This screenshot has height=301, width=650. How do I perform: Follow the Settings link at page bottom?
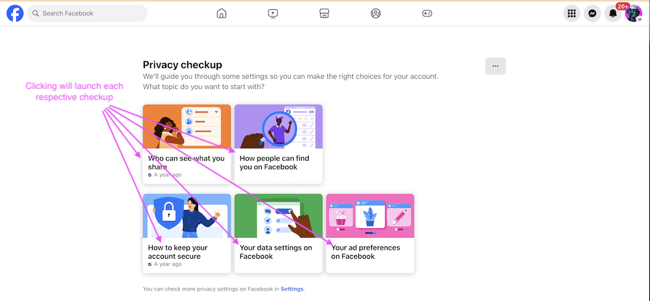[292, 289]
